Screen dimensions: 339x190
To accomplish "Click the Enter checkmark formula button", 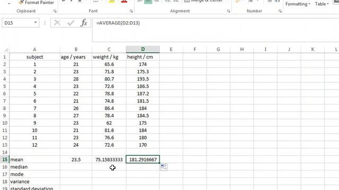I will tap(70, 23).
